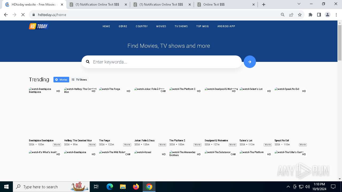
Task: Open the HOME nav item
Action: (106, 26)
